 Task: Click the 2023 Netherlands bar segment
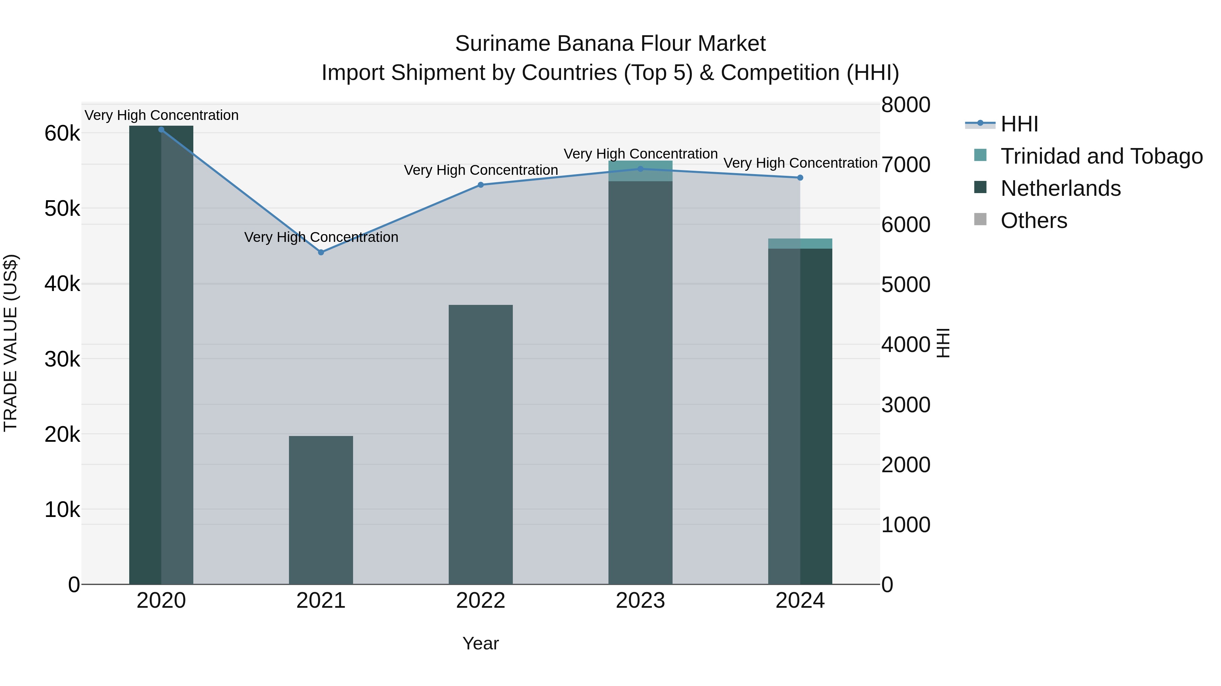pyautogui.click(x=640, y=382)
